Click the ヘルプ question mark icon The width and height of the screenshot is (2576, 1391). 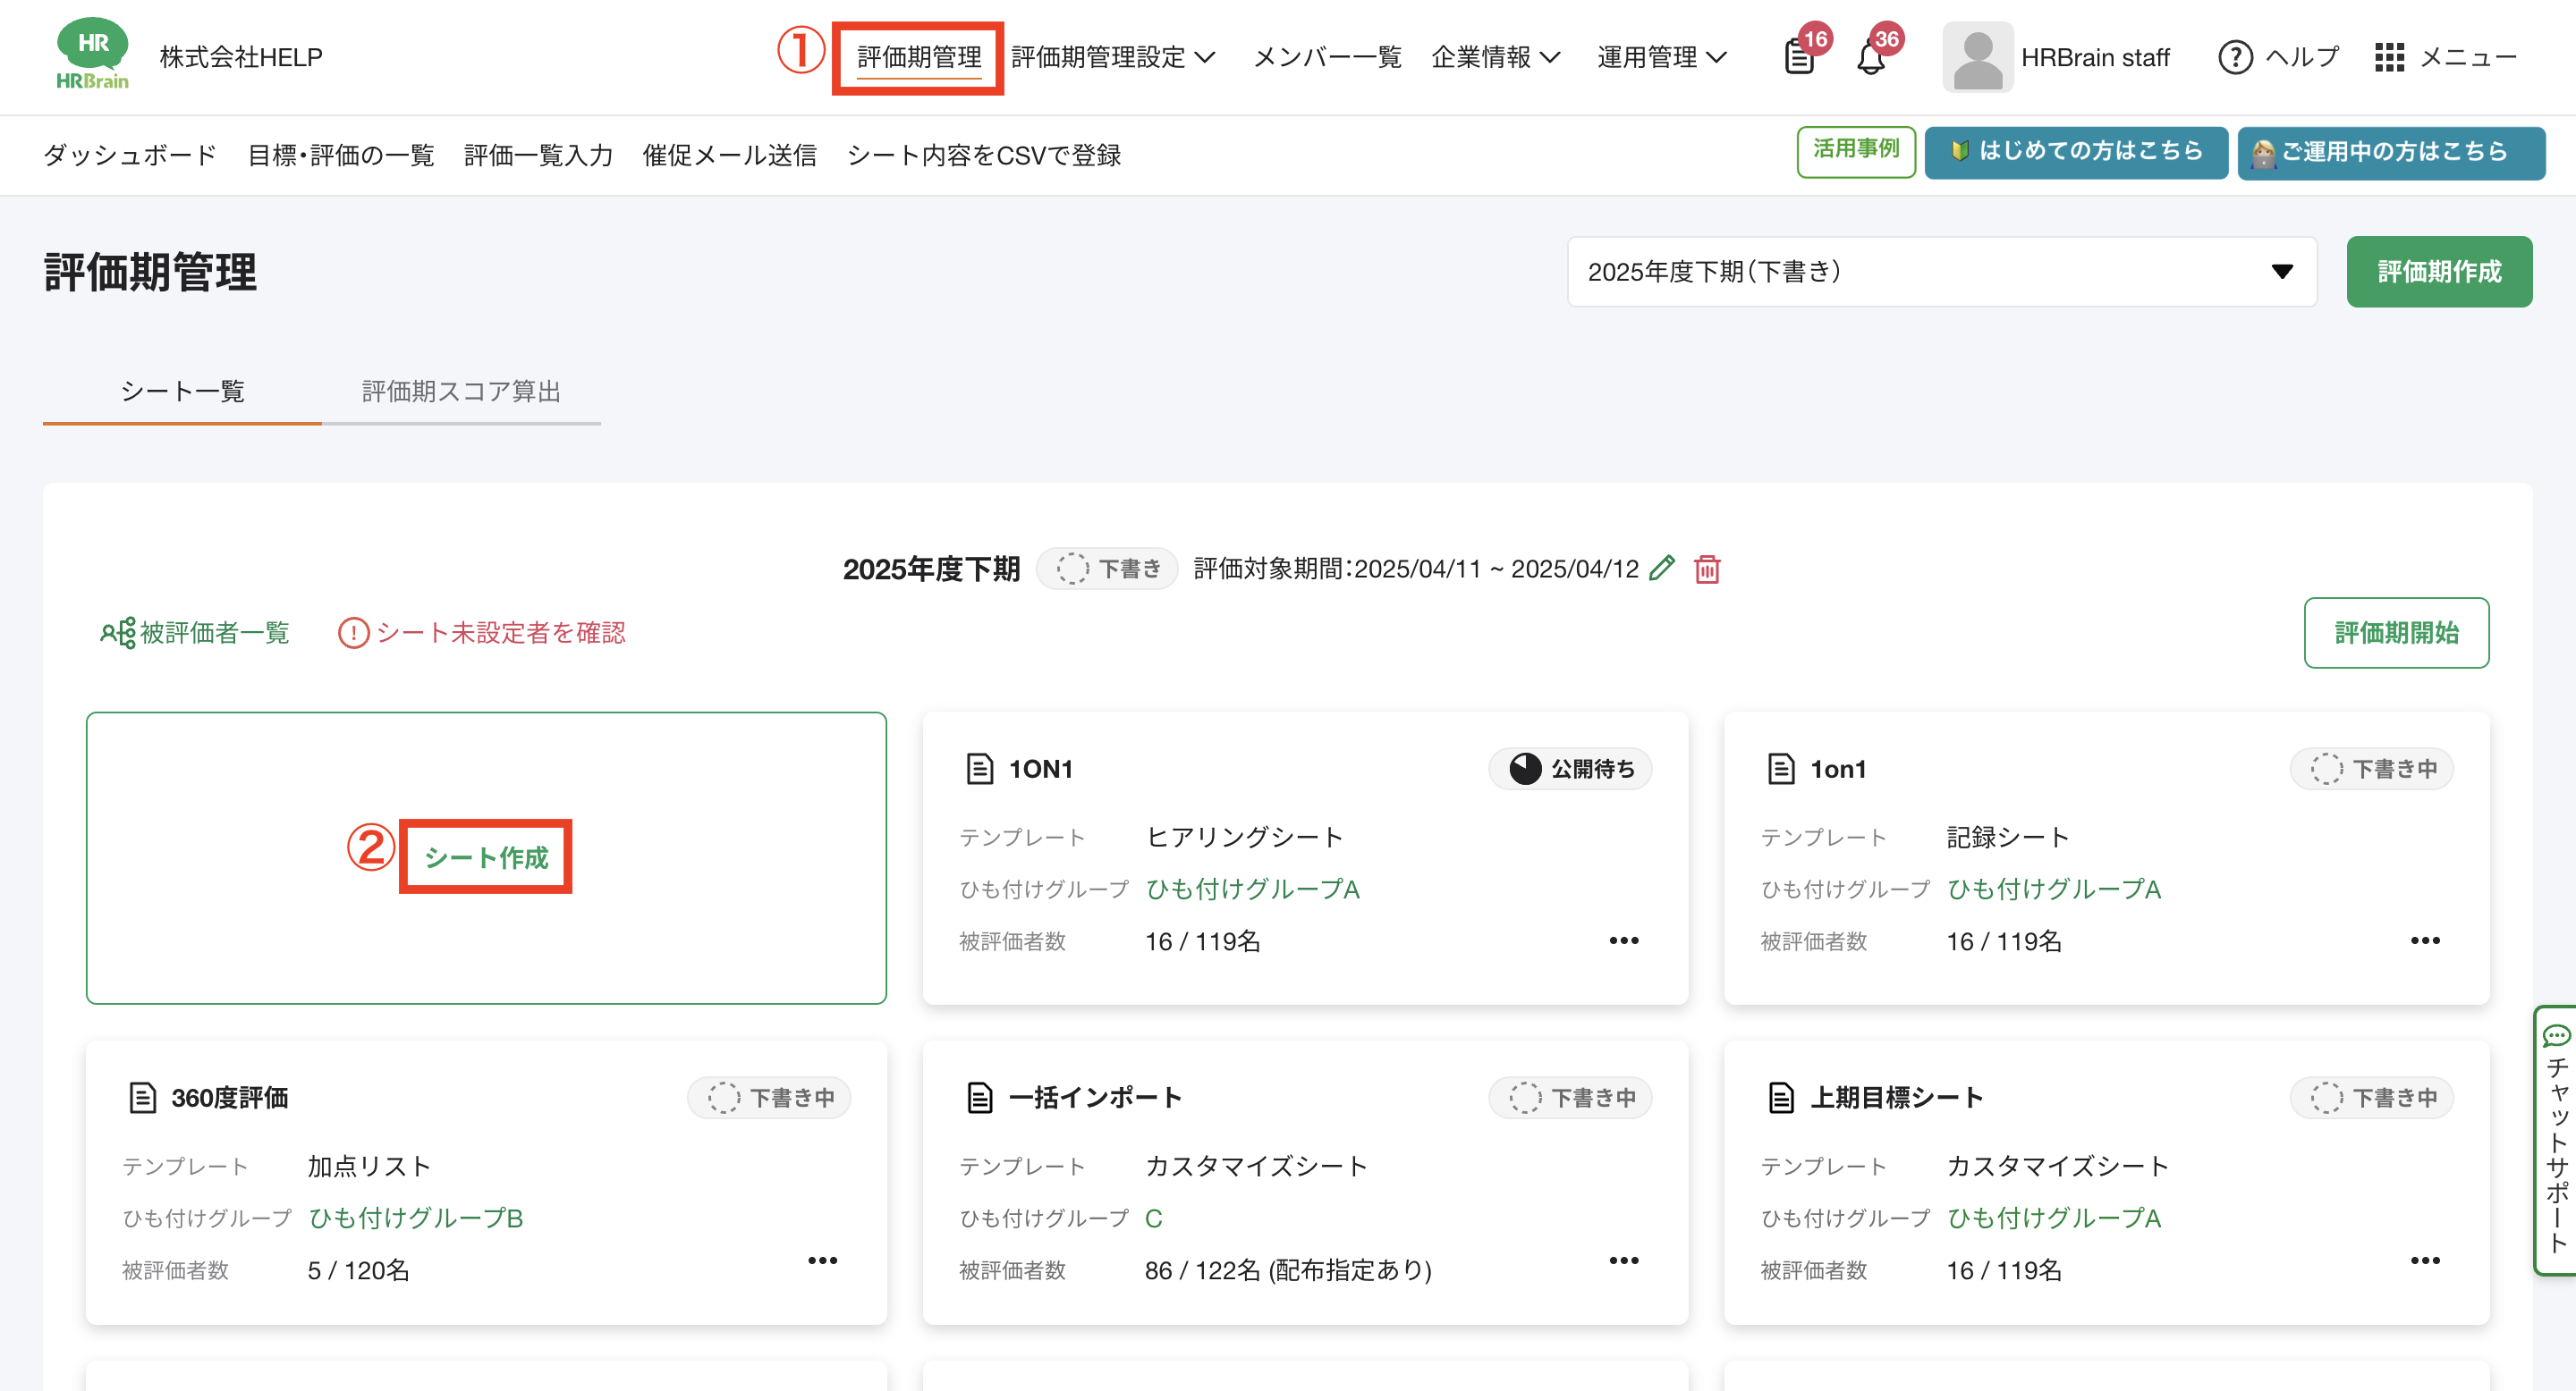[x=2235, y=57]
